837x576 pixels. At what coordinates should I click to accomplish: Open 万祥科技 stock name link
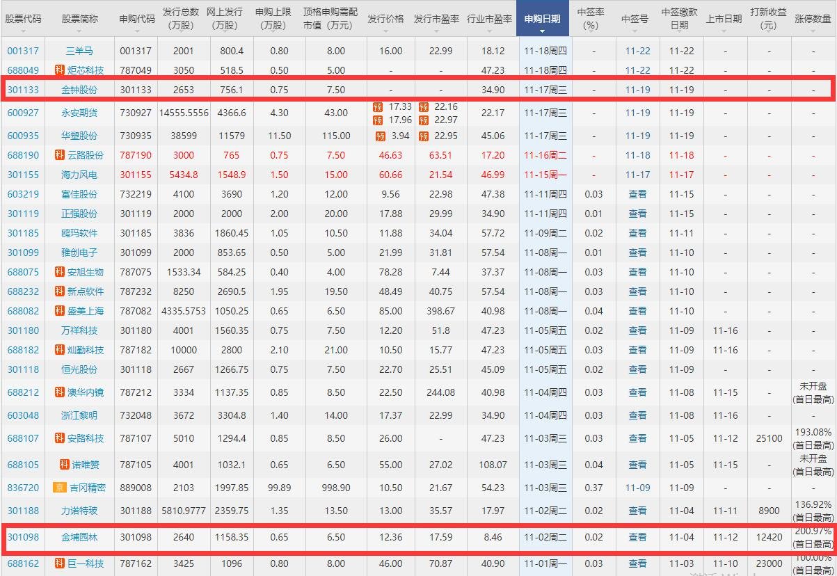79,330
